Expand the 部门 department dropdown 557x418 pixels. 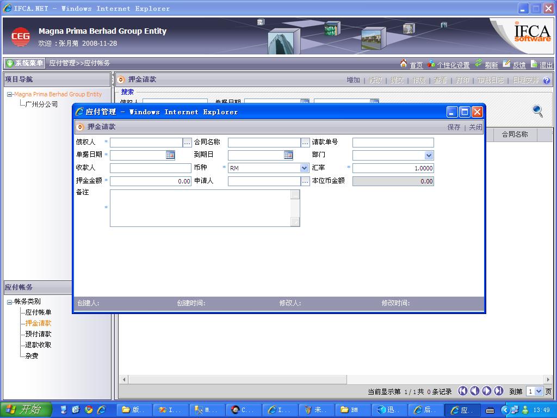point(429,155)
